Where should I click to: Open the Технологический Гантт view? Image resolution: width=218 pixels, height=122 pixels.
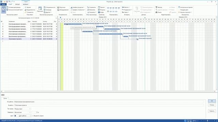(14, 10)
